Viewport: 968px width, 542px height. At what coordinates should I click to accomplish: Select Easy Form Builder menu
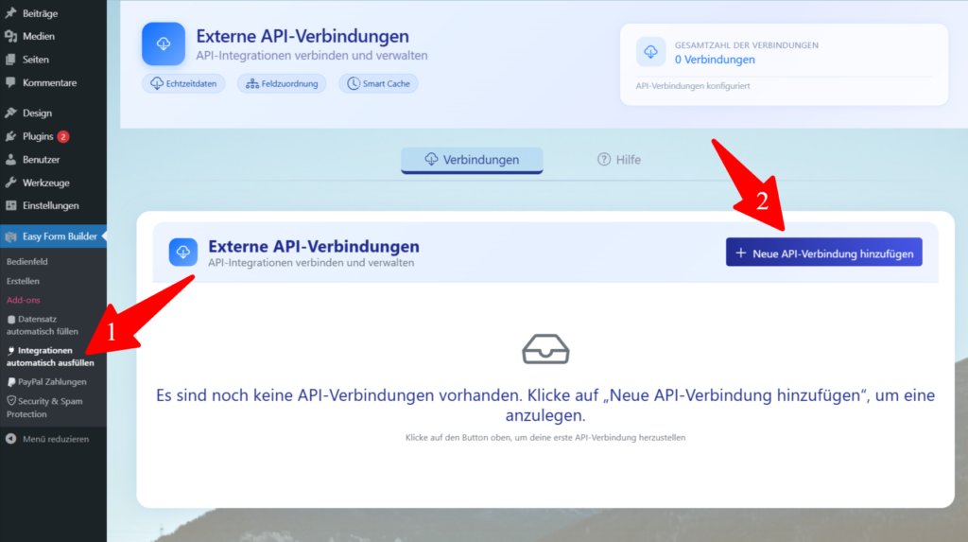click(x=53, y=236)
